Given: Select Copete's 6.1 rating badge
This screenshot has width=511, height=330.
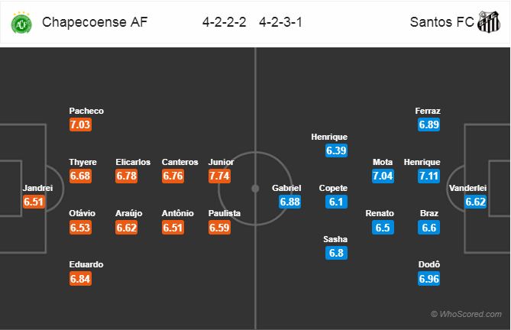Looking at the screenshot, I should [x=336, y=202].
